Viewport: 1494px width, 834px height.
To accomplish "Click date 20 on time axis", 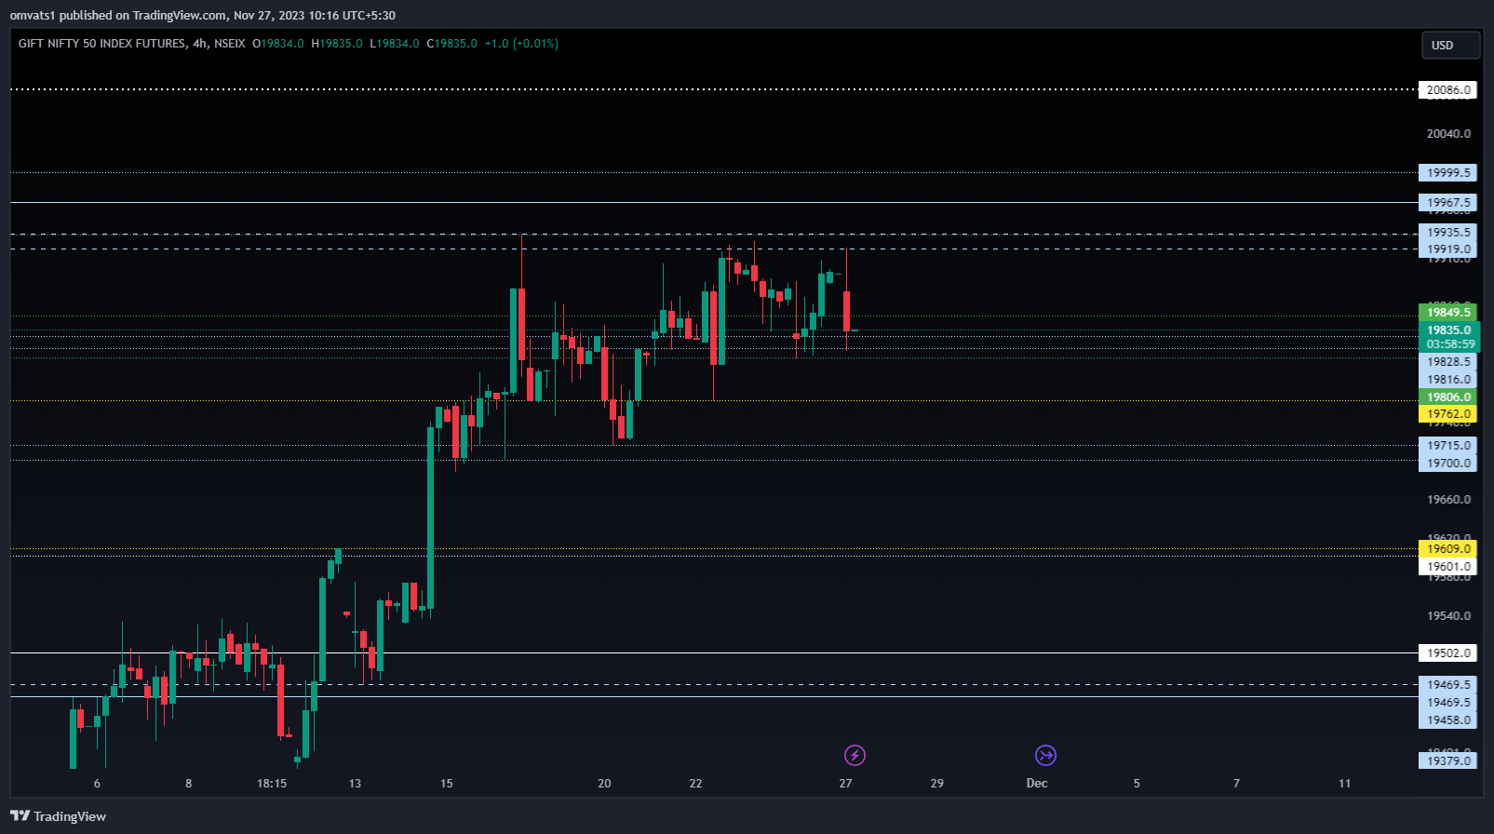I will pyautogui.click(x=604, y=783).
